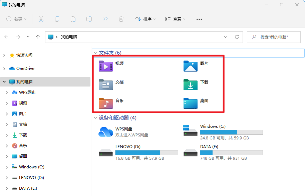Image resolution: width=305 pixels, height=196 pixels.
Task: Select 音乐 in the sidebar tree
Action: [x=23, y=145]
